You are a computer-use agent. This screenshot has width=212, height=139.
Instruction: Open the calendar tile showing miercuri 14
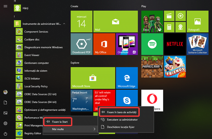tap(81, 22)
